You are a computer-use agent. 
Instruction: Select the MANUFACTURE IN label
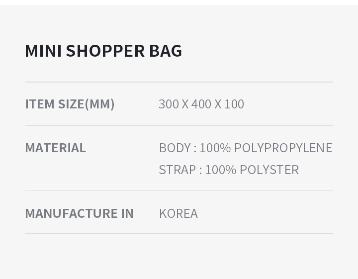pos(79,213)
